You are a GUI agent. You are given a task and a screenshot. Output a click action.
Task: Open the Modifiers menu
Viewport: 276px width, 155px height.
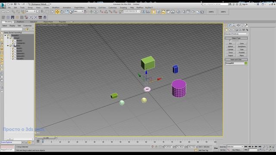coord(56,8)
